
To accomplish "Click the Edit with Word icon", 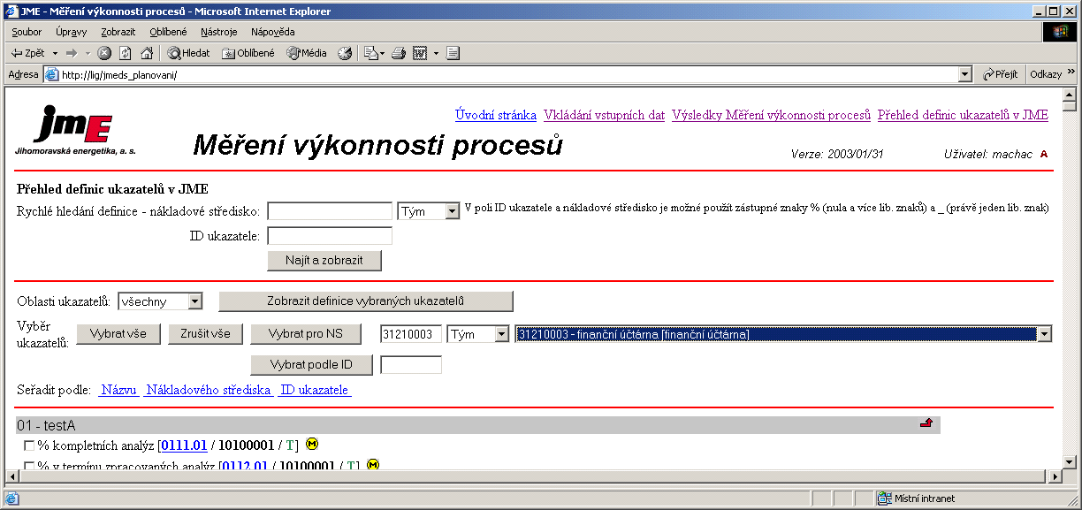I will [420, 53].
